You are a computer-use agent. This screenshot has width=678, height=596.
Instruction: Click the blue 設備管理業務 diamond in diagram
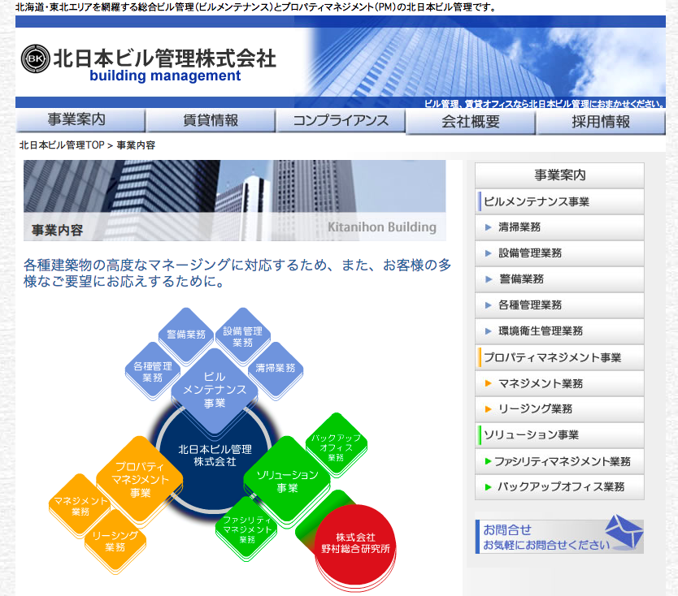click(x=242, y=336)
